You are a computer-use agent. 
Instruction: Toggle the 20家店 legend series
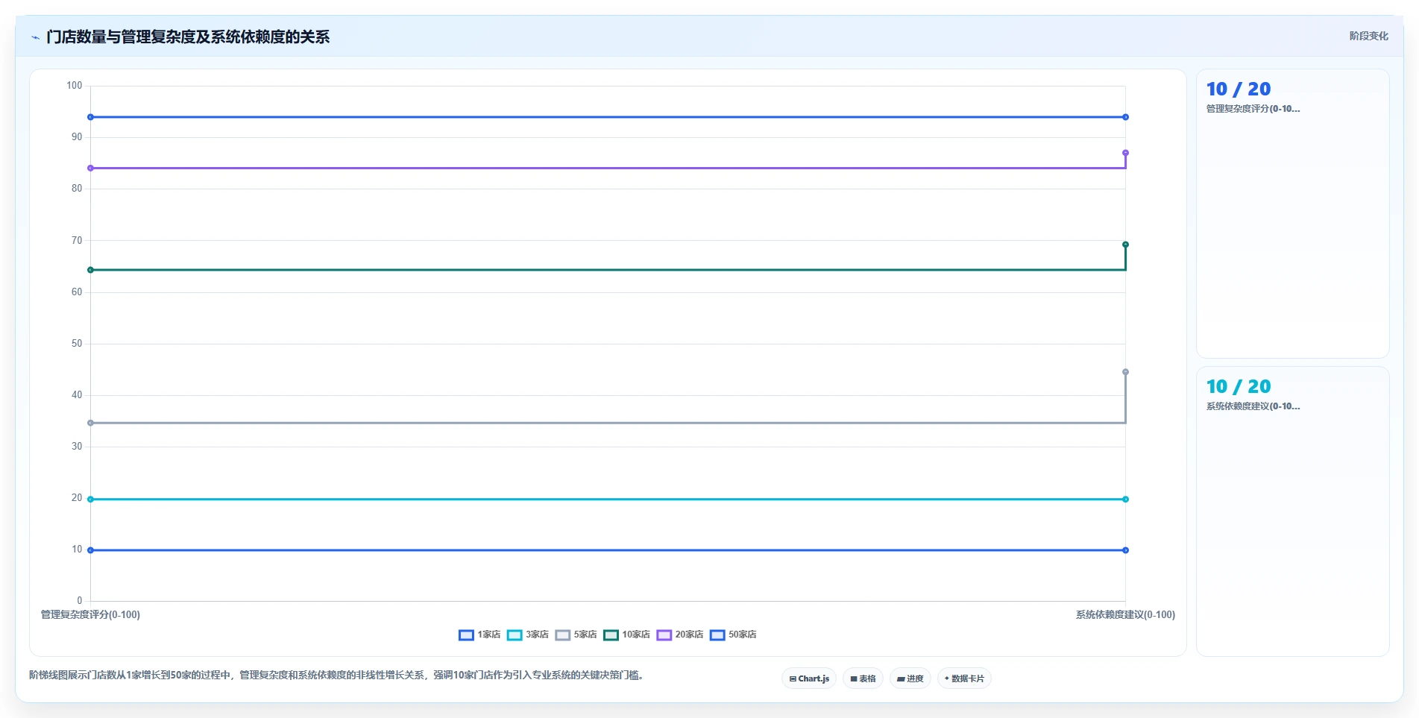(x=680, y=634)
